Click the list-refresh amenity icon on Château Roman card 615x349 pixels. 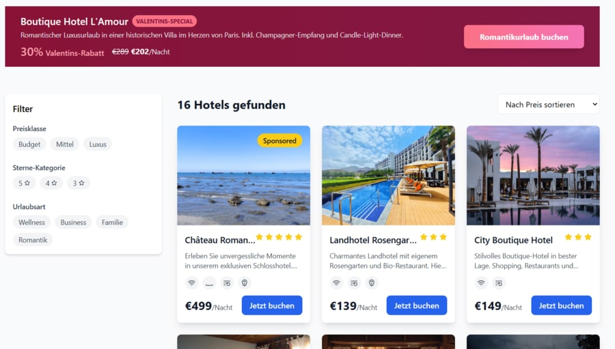coord(227,283)
